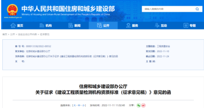204x108 pixels.
Task: Open the 服务 navigation tab
Action: point(132,25)
